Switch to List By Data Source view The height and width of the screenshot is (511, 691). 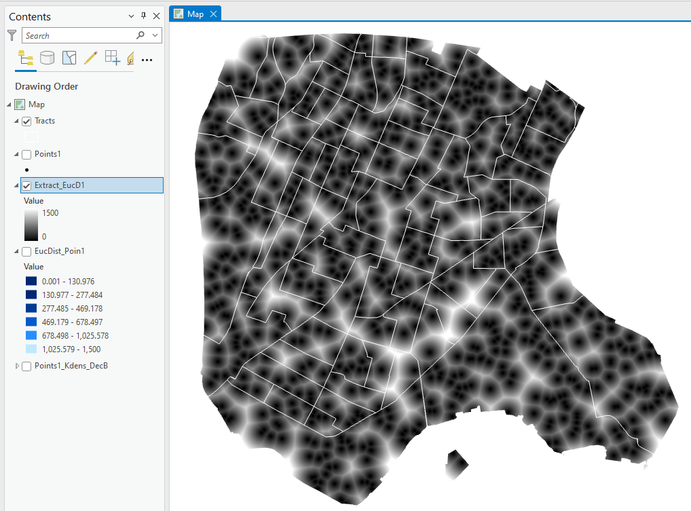47,58
